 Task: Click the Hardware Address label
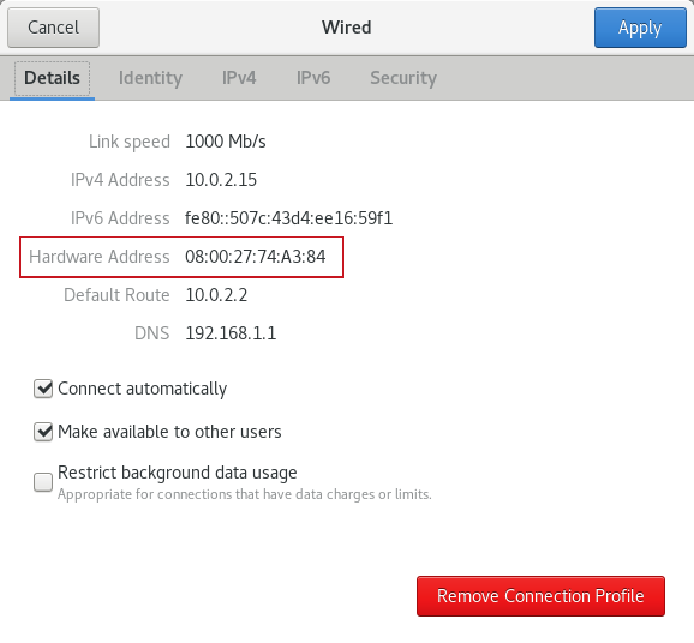tap(100, 257)
